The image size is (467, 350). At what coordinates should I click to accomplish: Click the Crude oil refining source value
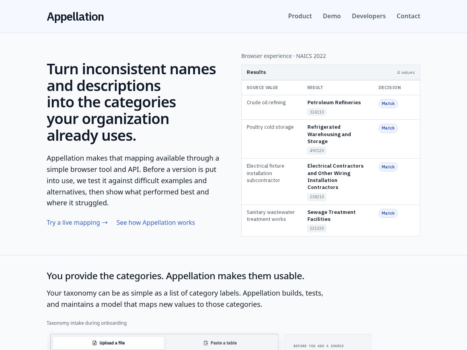tap(266, 103)
